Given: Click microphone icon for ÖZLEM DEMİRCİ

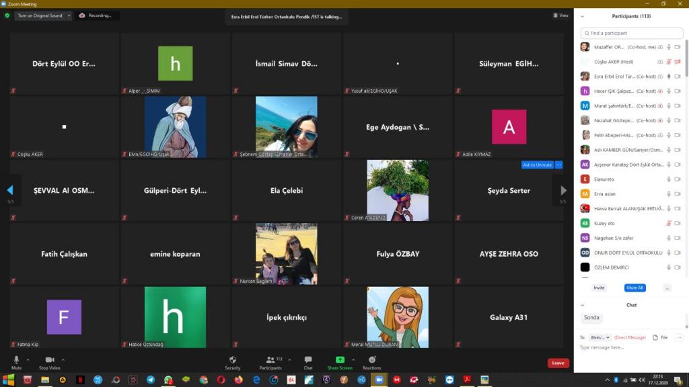Looking at the screenshot, I should coord(669,267).
